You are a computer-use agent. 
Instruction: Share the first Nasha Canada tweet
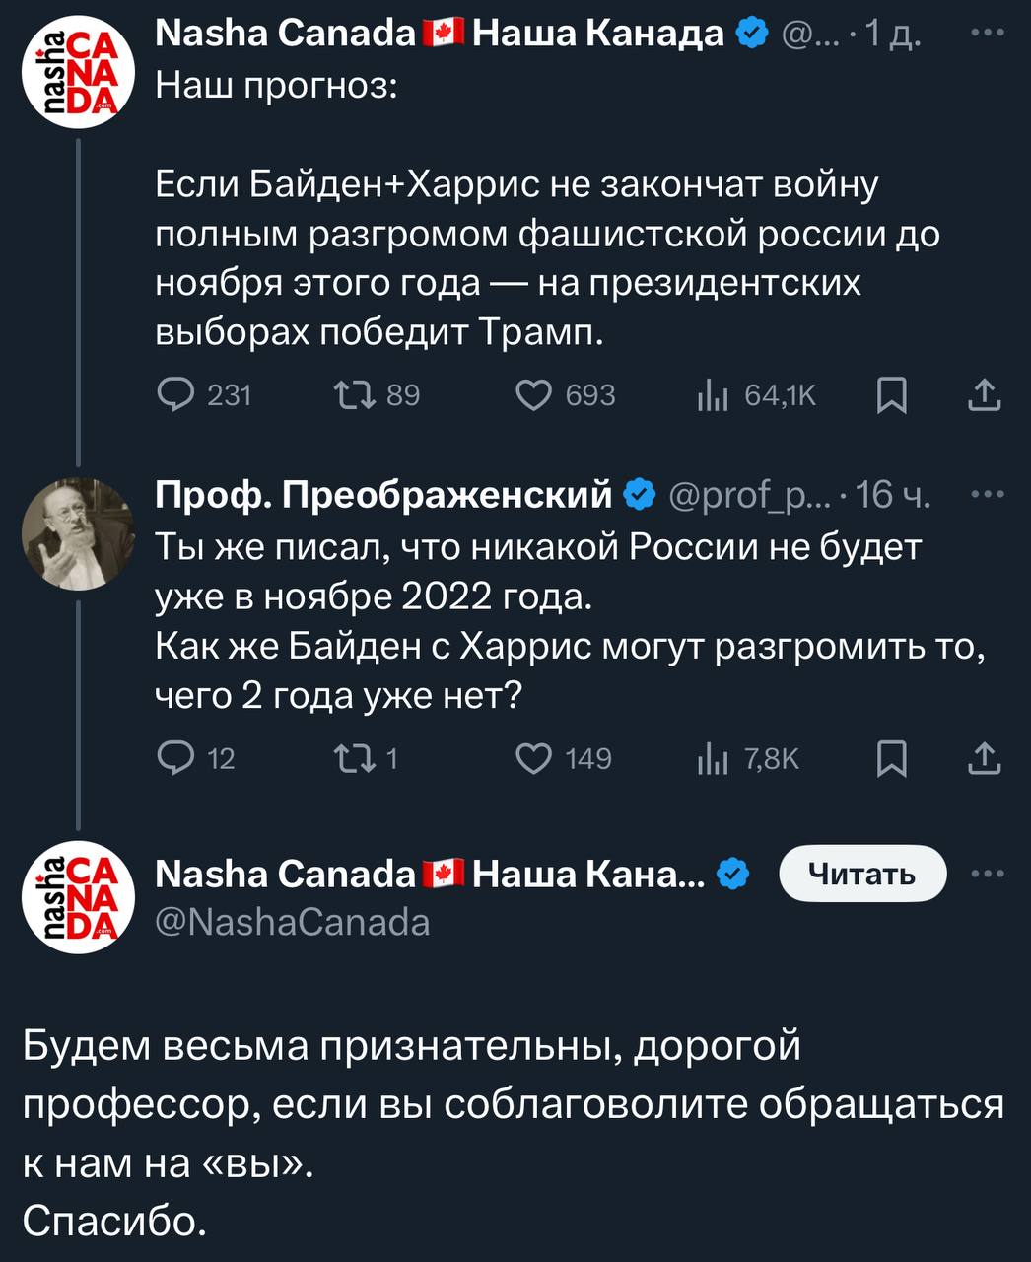[985, 395]
